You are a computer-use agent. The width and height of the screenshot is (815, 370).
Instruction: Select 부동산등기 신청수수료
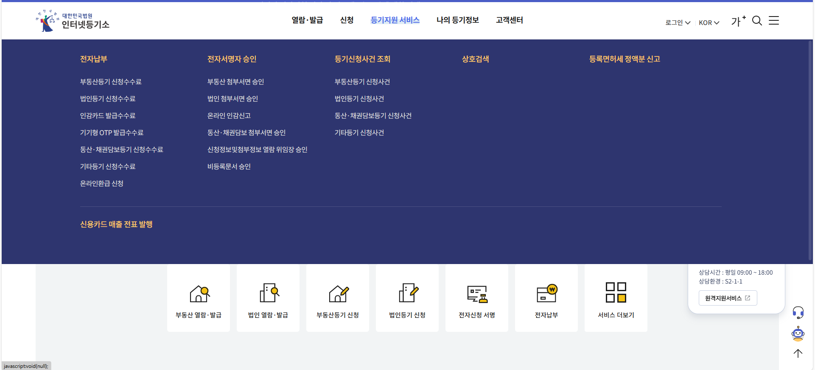pos(111,82)
